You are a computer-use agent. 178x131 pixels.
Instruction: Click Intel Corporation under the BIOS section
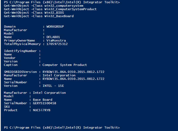coord(59,75)
